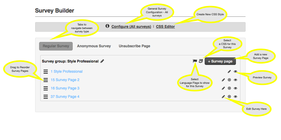The image size is (281, 140).
Task: Open the 1 Style Professional page link
Action: pyautogui.click(x=66, y=71)
